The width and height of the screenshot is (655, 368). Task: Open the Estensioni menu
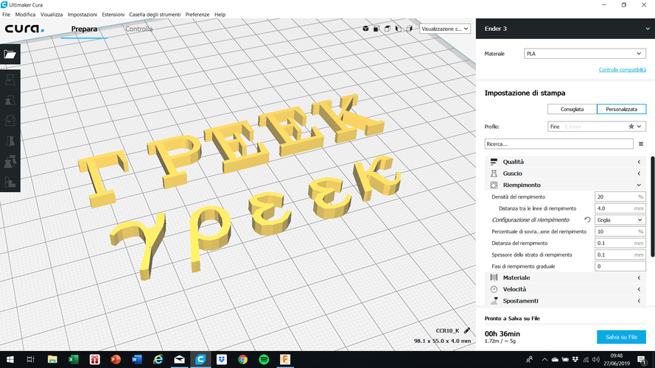[113, 14]
